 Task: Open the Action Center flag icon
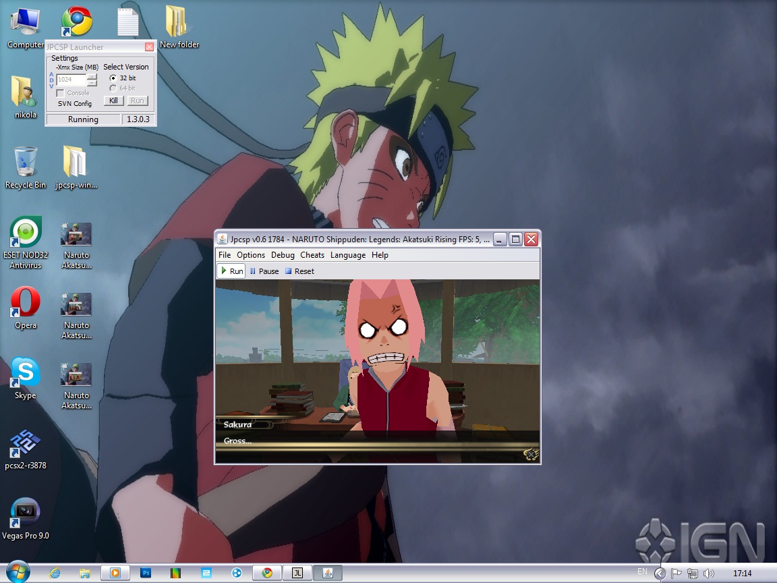click(x=676, y=574)
